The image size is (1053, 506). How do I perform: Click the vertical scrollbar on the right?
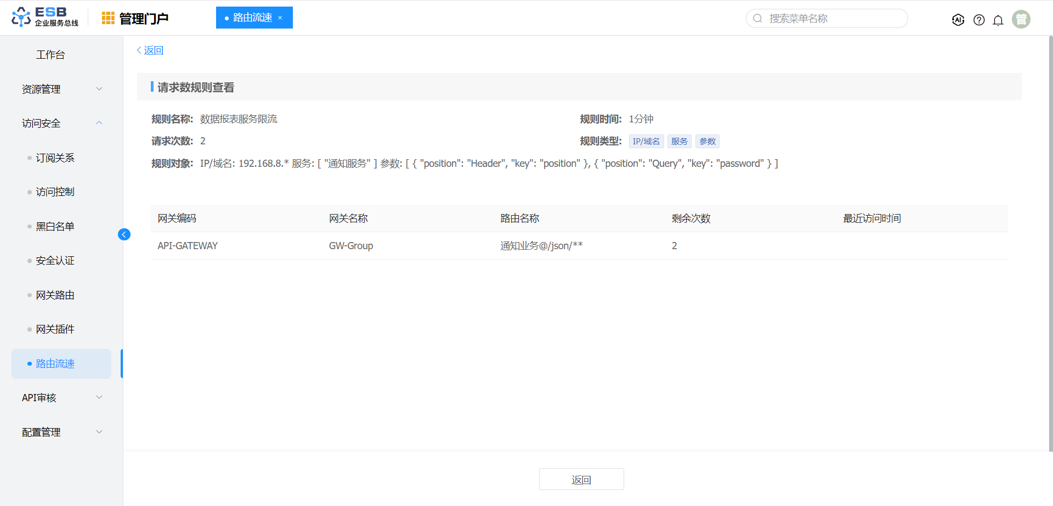click(1050, 241)
